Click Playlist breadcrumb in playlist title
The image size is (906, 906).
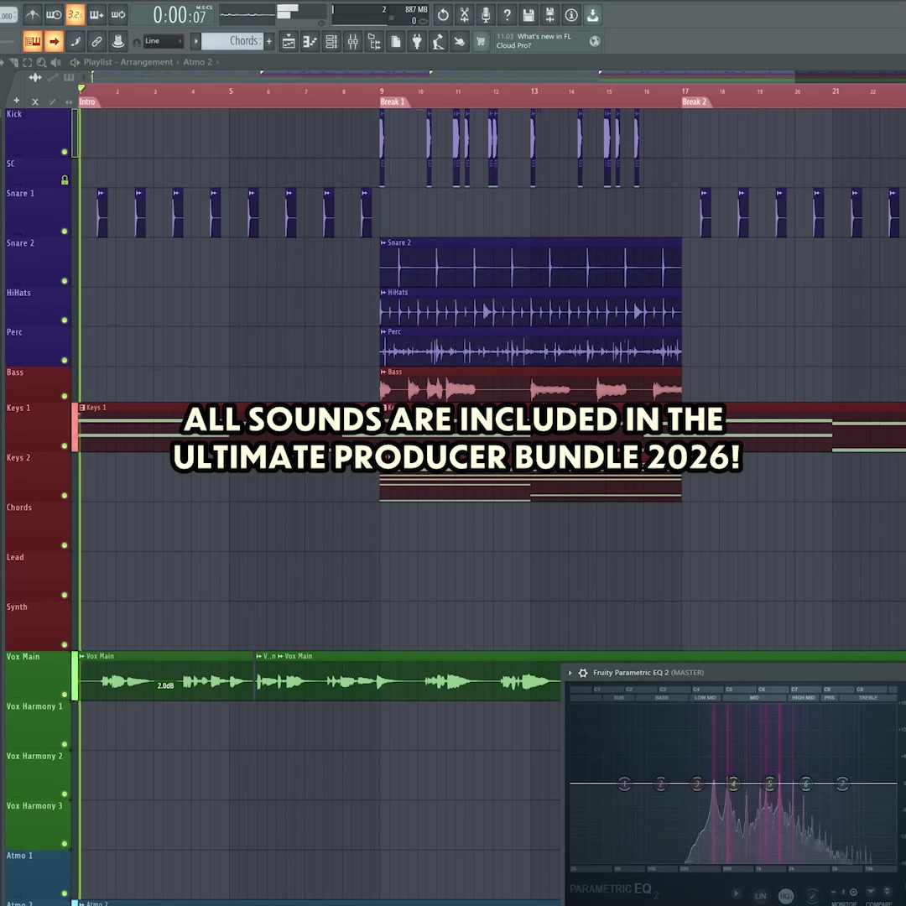tap(97, 62)
